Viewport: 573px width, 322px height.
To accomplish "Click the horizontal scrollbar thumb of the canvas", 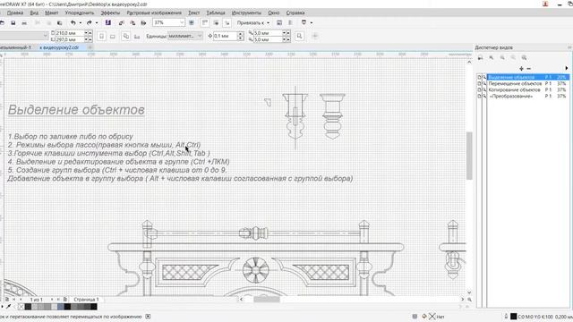I will click(x=267, y=300).
